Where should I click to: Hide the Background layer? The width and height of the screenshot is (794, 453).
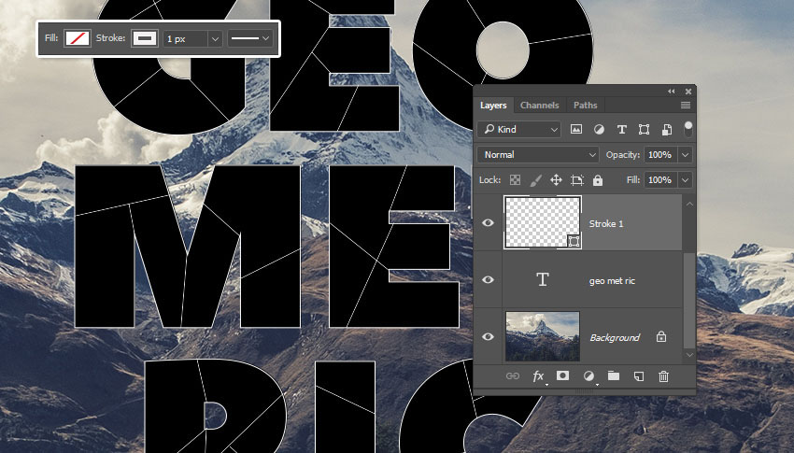[489, 336]
